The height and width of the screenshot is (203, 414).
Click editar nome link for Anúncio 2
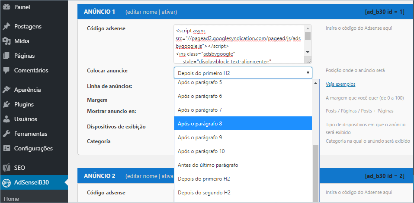pos(143,176)
